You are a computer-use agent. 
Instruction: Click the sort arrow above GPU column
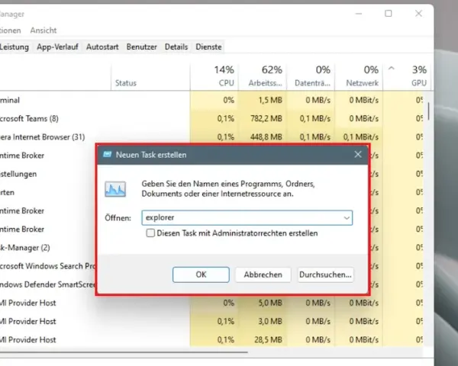392,69
